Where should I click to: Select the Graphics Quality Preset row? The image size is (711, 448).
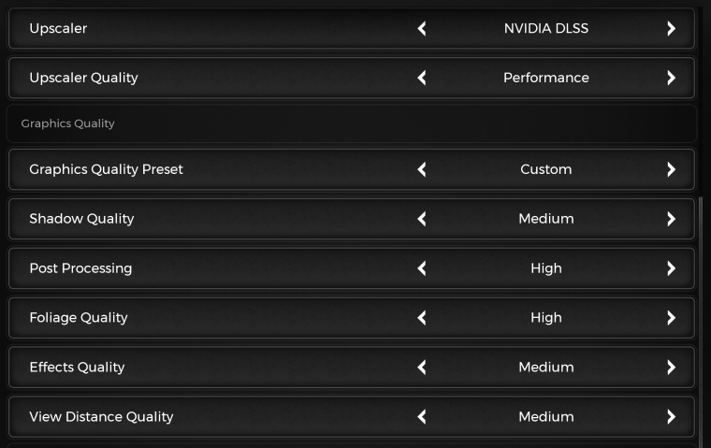click(352, 169)
